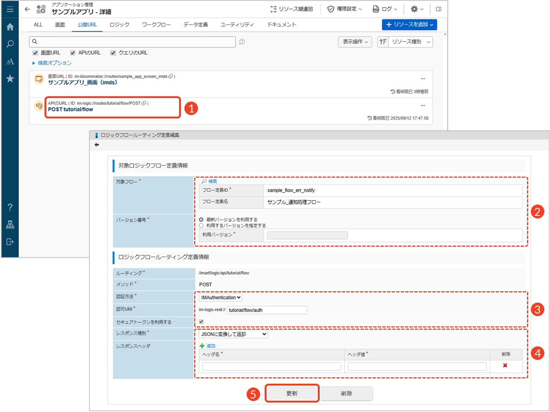Open the sitemap icon in the sidebar
Screen dimensions: 550x412
tap(10, 225)
